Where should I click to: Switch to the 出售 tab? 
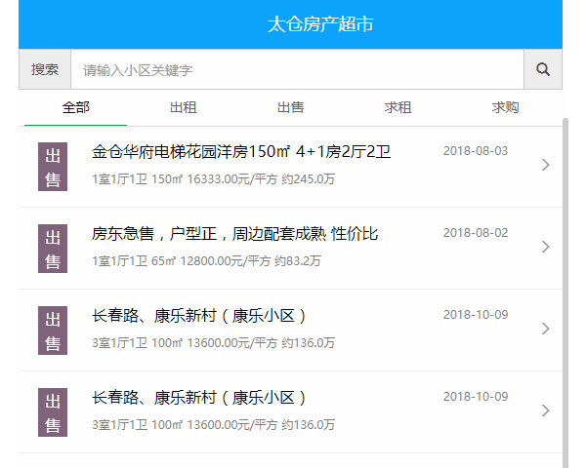(x=290, y=107)
